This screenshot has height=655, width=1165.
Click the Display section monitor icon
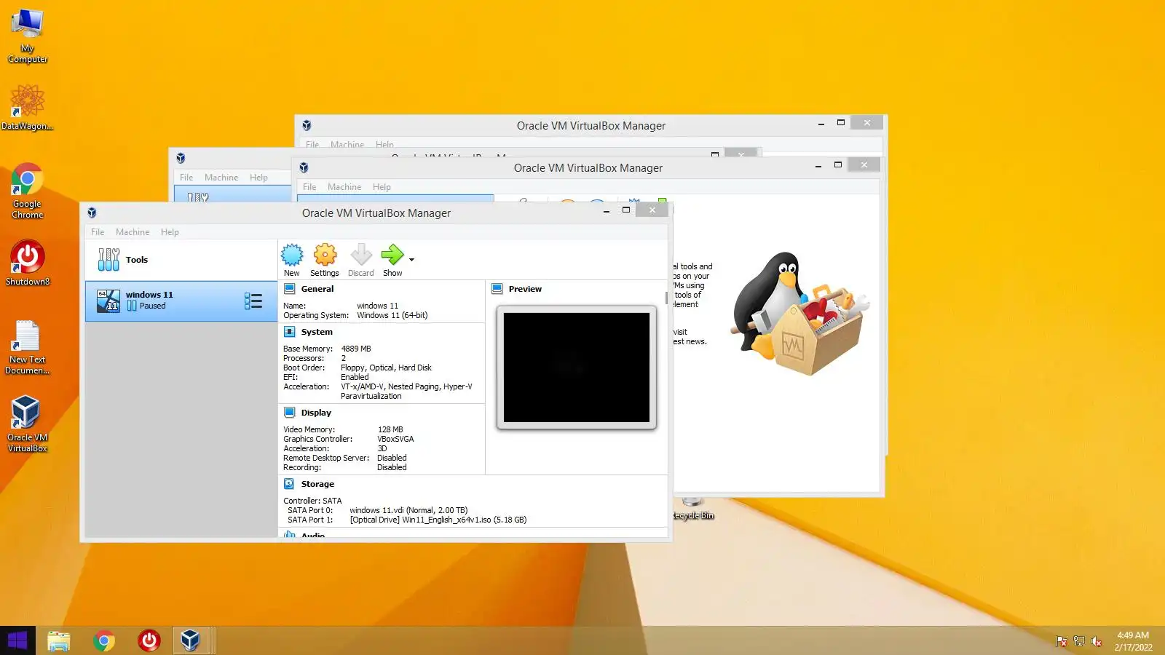[290, 413]
